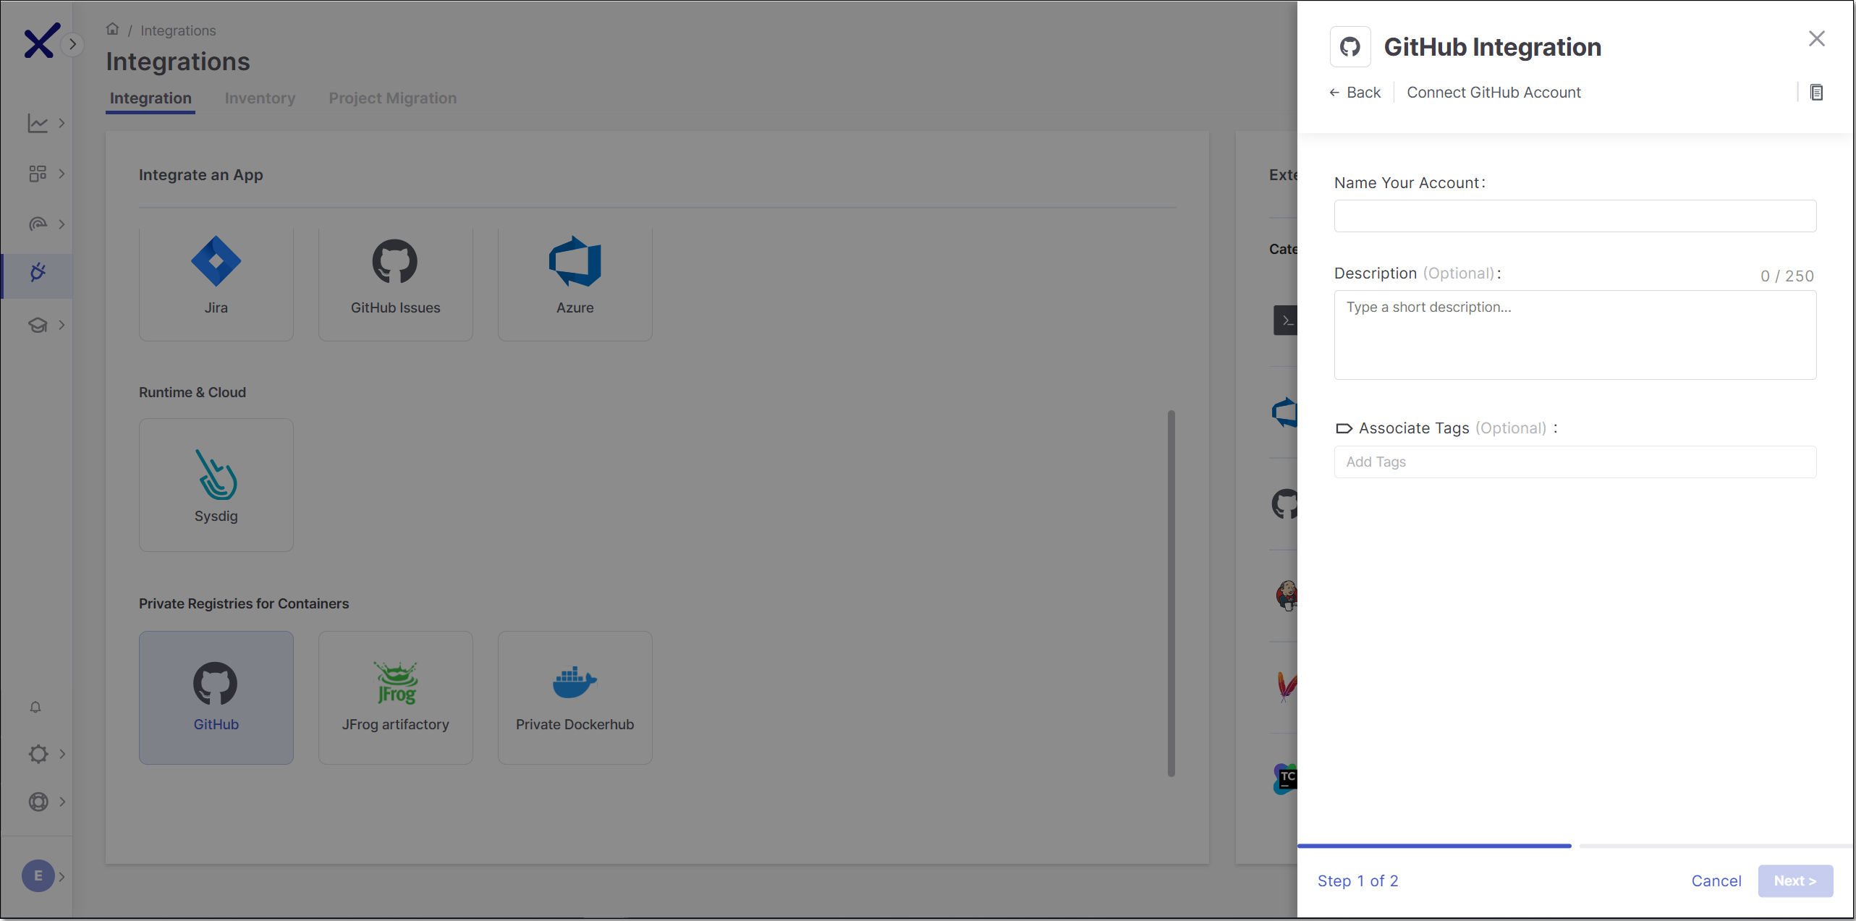Click the Integrations breadcrumb link
The width and height of the screenshot is (1856, 921).
click(178, 30)
